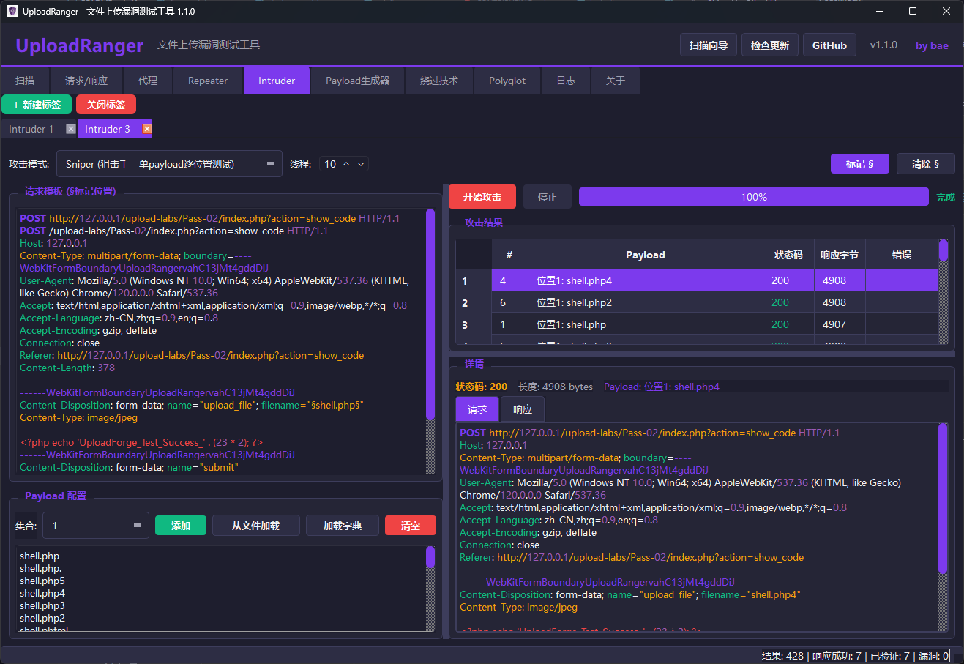Select the result row 位置1: shell.php2
Image resolution: width=964 pixels, height=664 pixels.
[697, 302]
